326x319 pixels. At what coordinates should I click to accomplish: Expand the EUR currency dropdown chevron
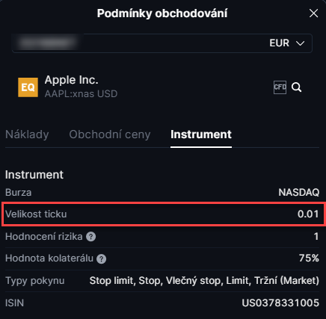300,43
